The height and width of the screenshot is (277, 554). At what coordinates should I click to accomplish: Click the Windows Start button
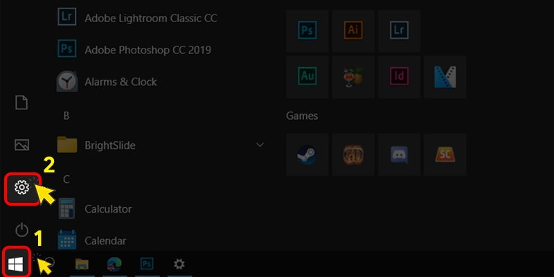coord(15,265)
